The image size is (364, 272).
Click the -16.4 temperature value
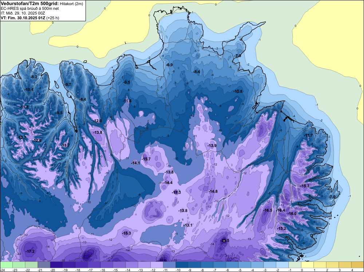[281, 210]
